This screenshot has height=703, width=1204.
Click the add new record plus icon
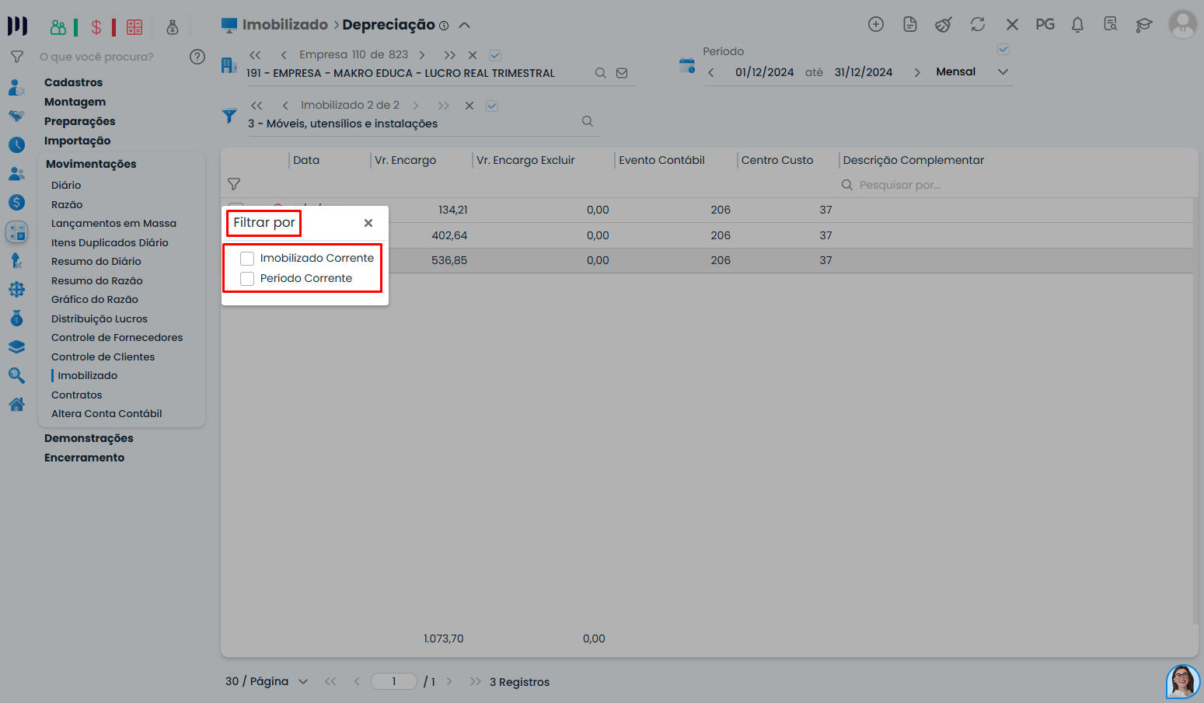875,25
